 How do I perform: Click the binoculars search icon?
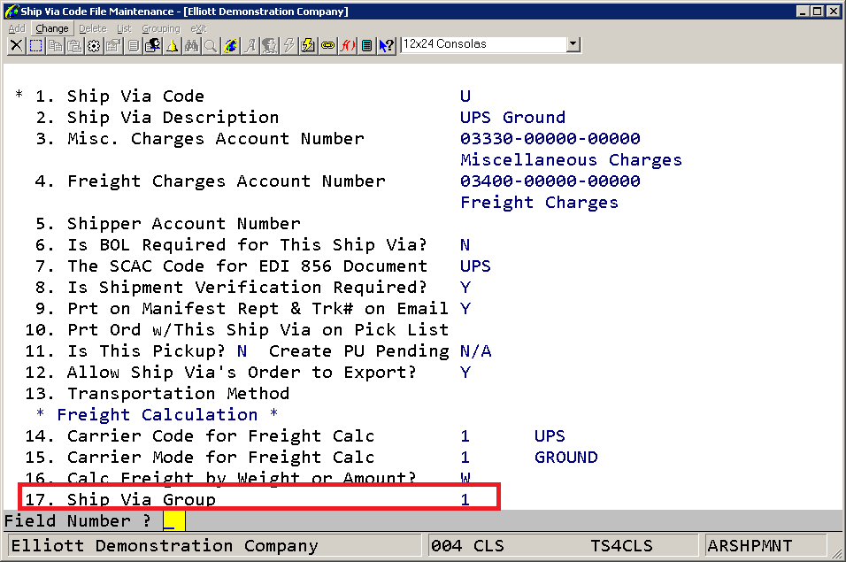(191, 46)
